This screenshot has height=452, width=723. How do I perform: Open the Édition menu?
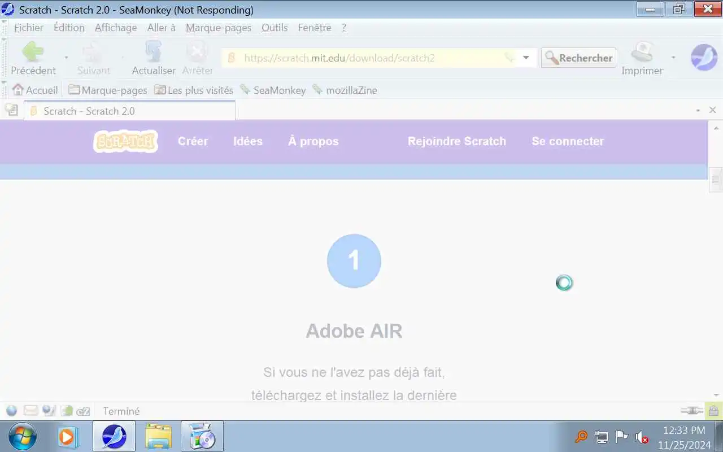(69, 28)
